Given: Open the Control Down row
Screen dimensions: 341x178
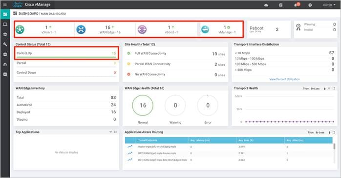Looking at the screenshot, I should click(x=66, y=73).
